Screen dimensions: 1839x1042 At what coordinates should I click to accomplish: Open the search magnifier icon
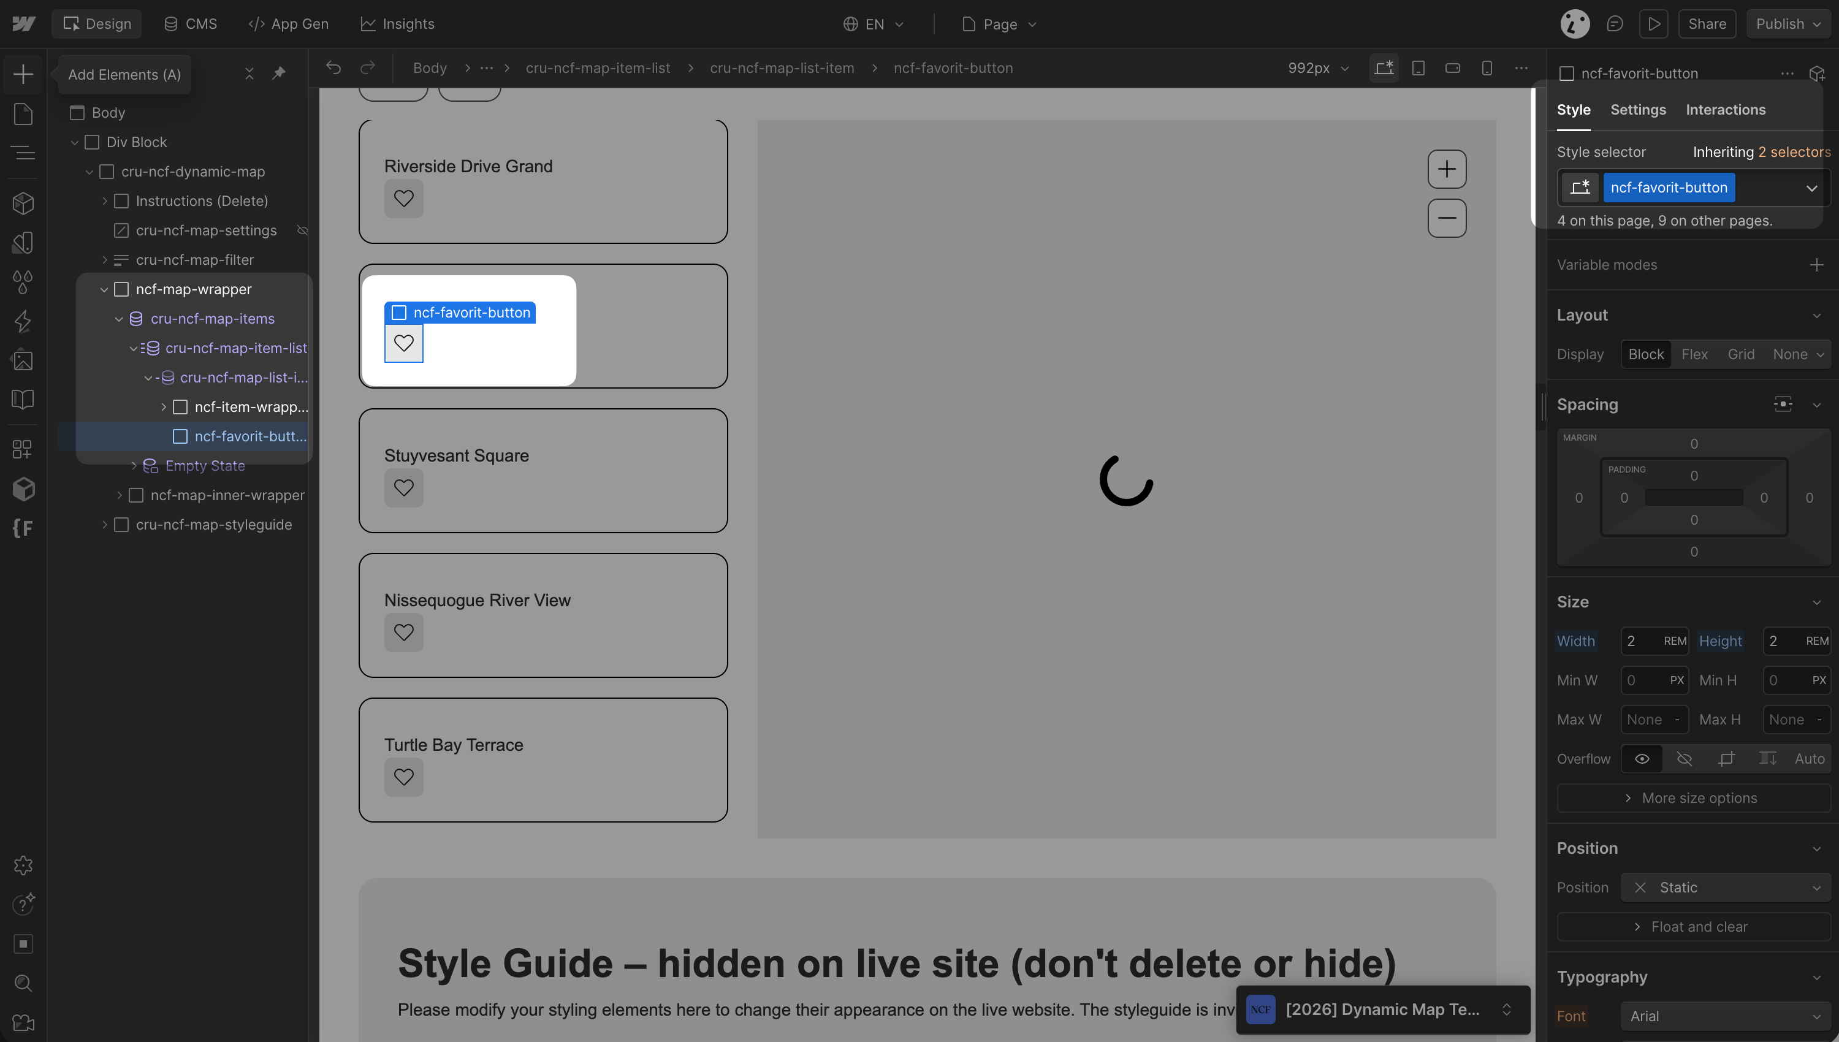[x=23, y=983]
